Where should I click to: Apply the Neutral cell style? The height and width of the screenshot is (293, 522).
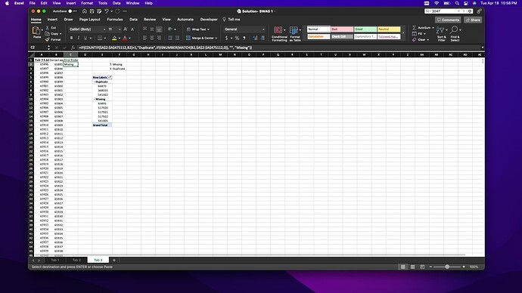click(389, 29)
